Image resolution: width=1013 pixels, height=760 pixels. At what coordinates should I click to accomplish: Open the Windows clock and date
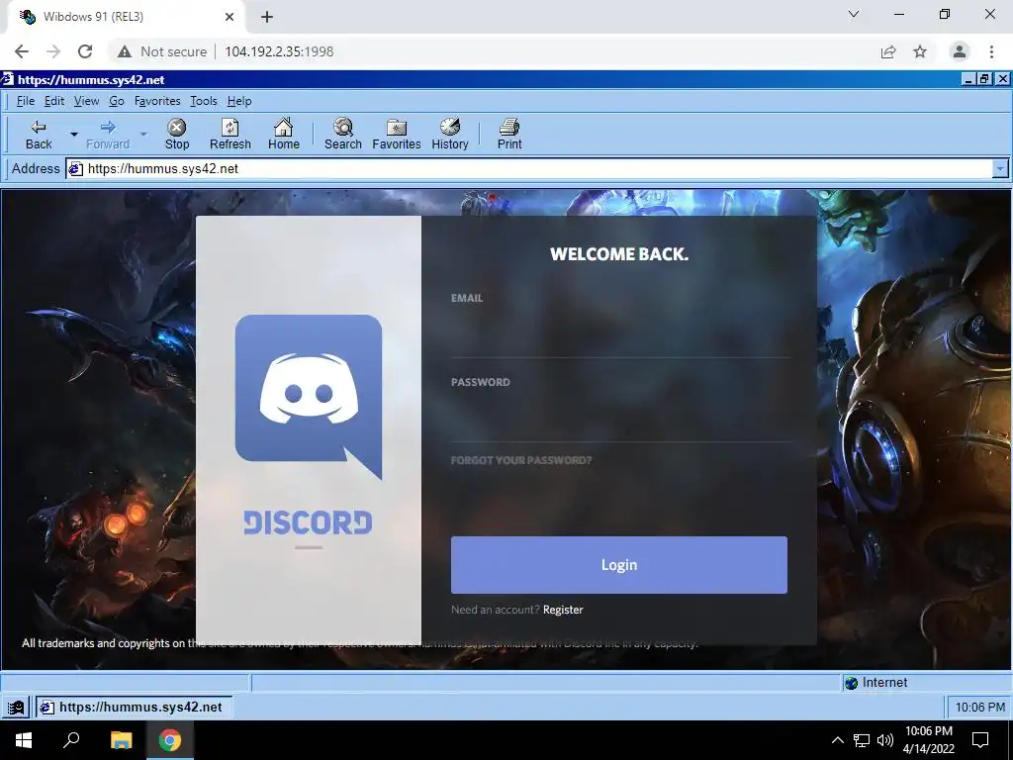click(x=929, y=740)
